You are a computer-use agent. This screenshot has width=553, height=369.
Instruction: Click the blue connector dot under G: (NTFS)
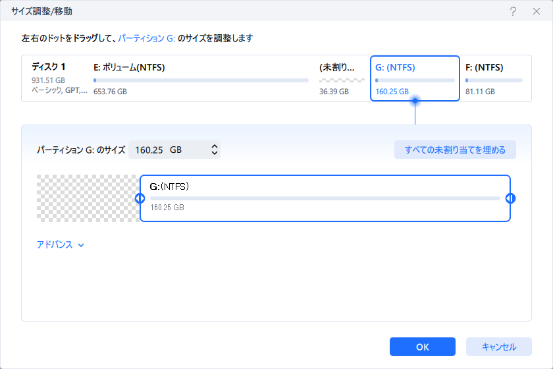click(x=415, y=101)
